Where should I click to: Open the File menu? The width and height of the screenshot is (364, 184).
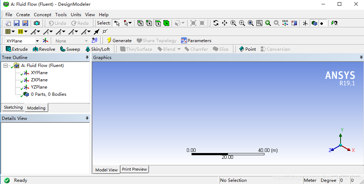click(x=9, y=15)
